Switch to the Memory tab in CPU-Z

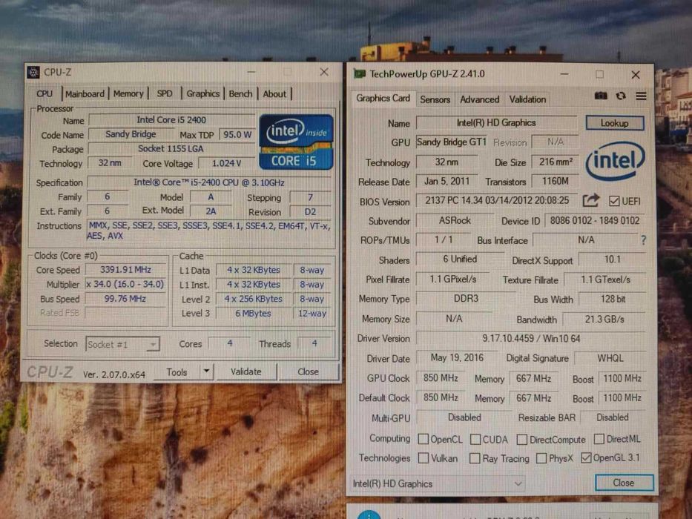point(128,93)
